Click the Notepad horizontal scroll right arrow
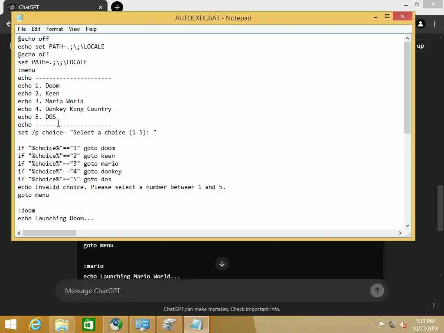The image size is (444, 333). (400, 233)
